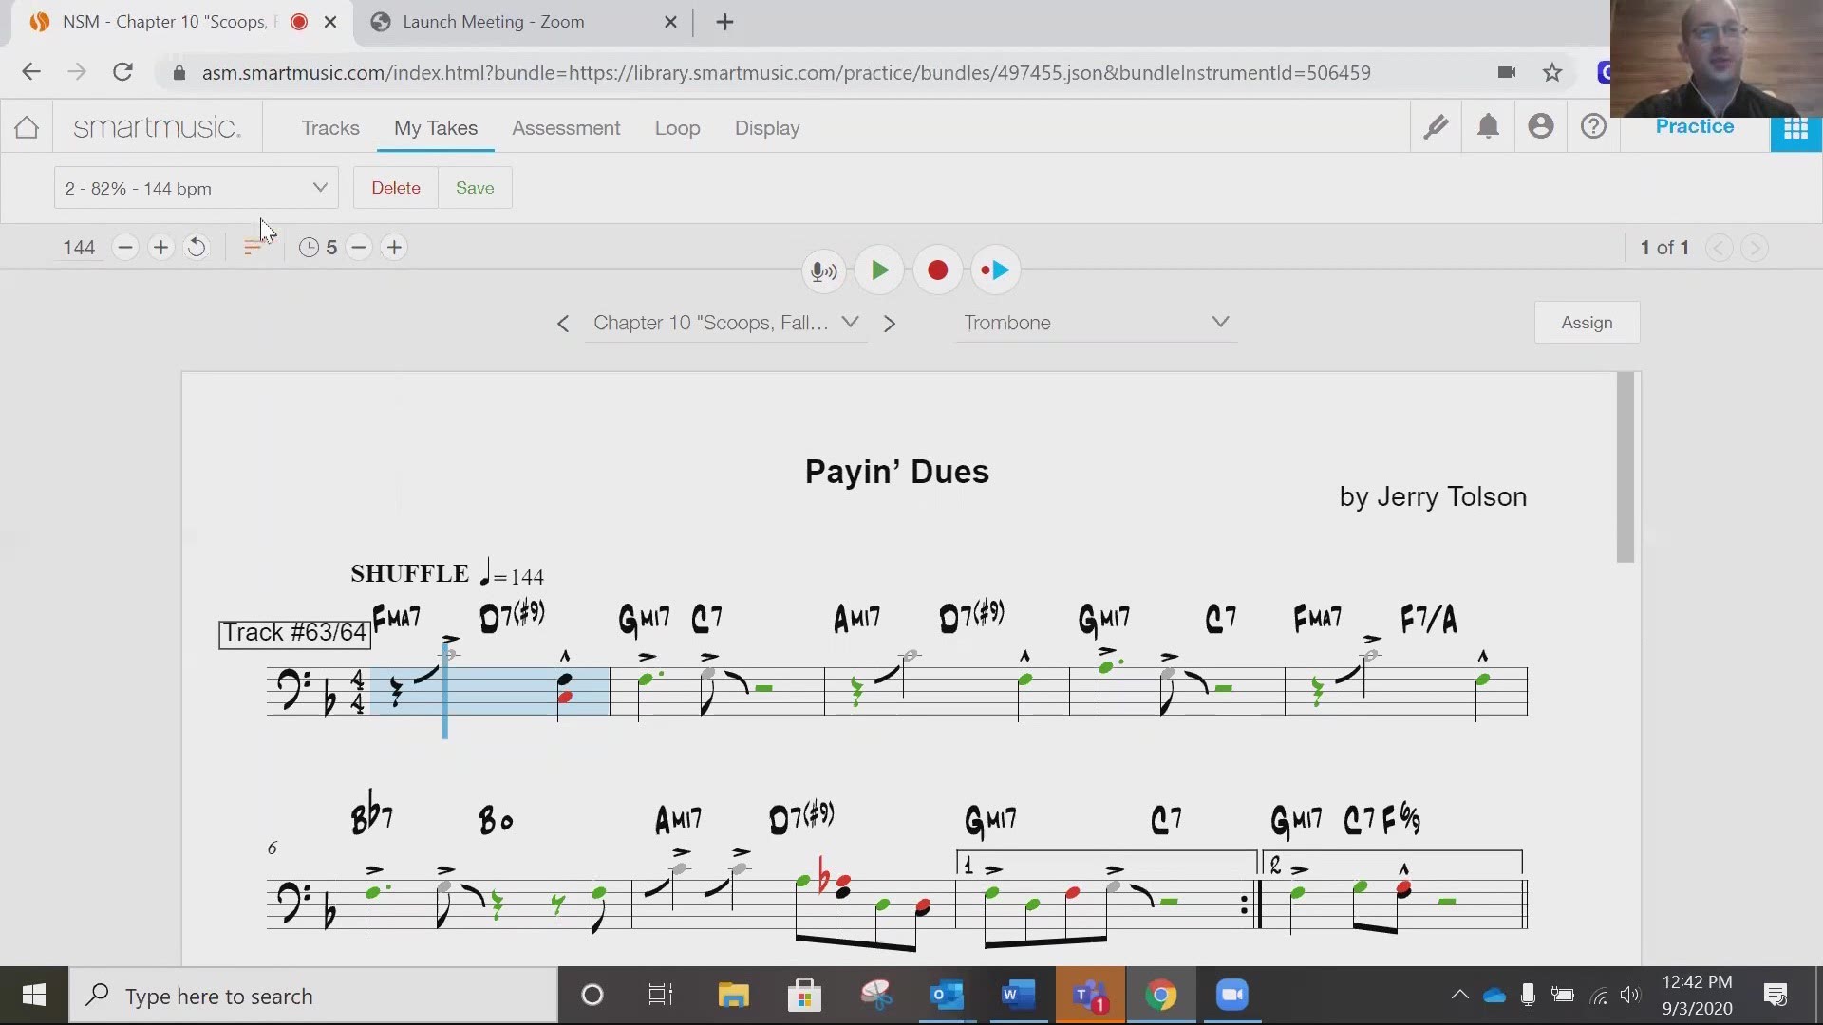This screenshot has width=1823, height=1025.
Task: Expand the instrument selector dropdown
Action: pyautogui.click(x=1221, y=322)
